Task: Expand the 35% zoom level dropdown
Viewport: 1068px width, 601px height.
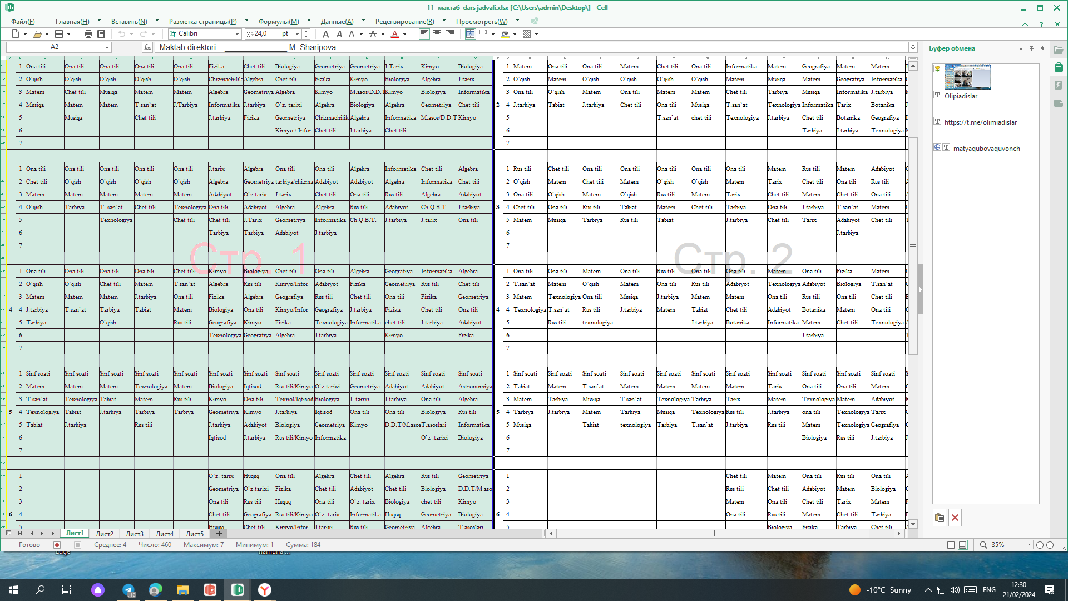Action: click(1029, 545)
